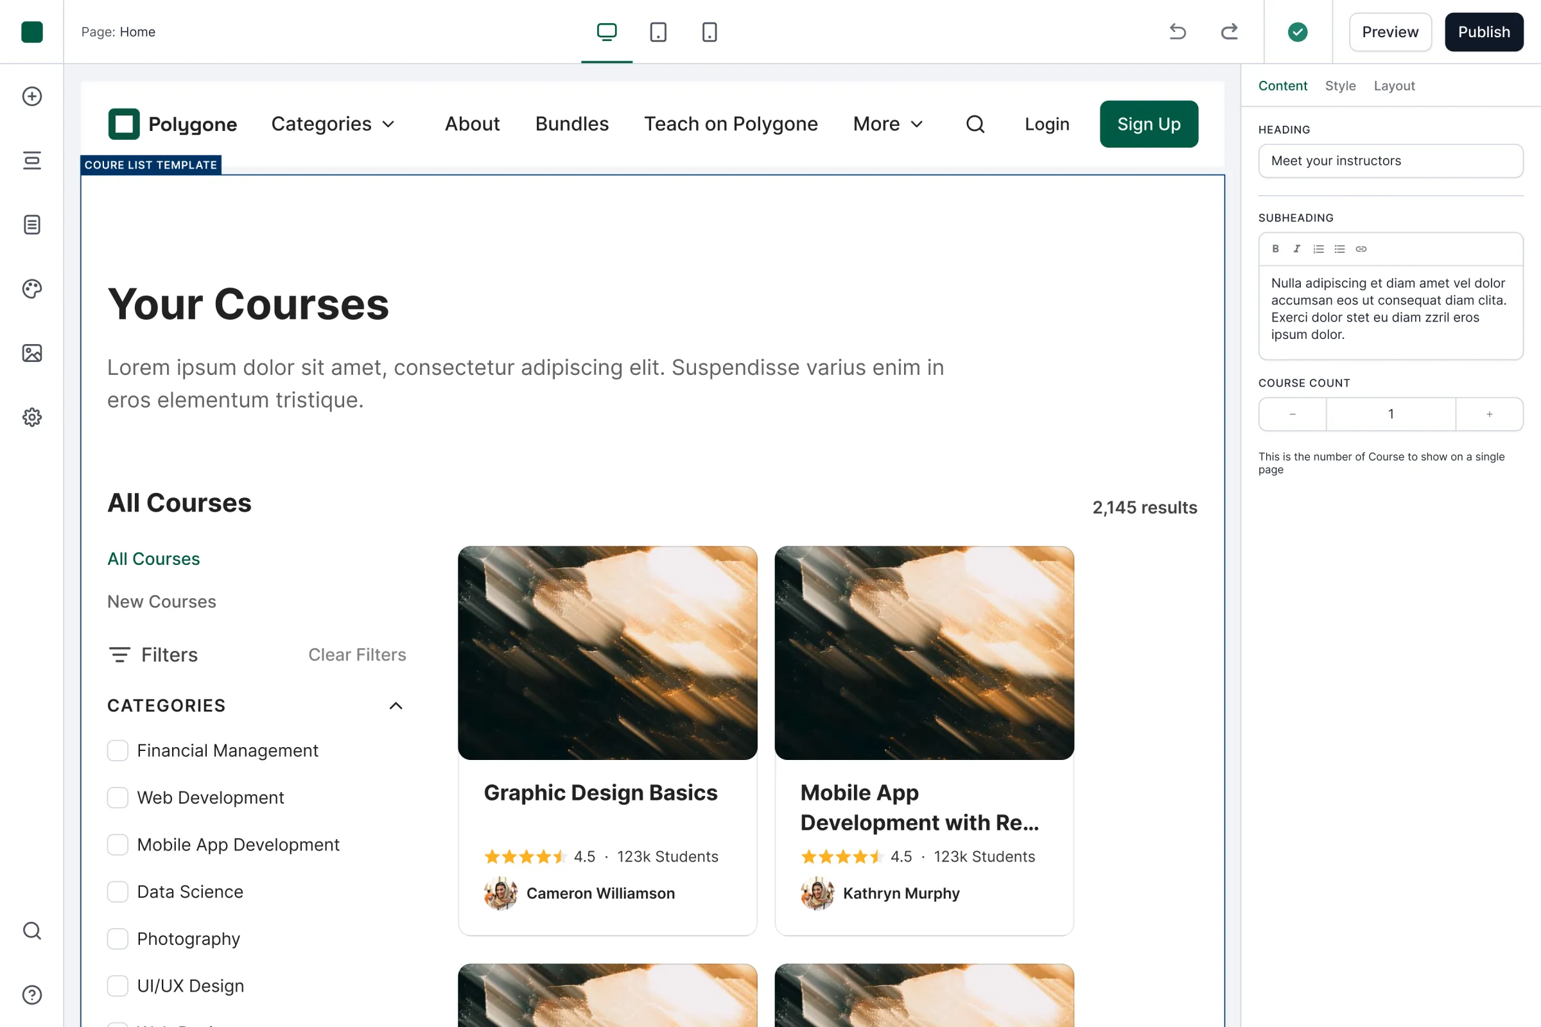Apply bold in subheading editor
Viewport: 1541px width, 1027px height.
click(1275, 249)
